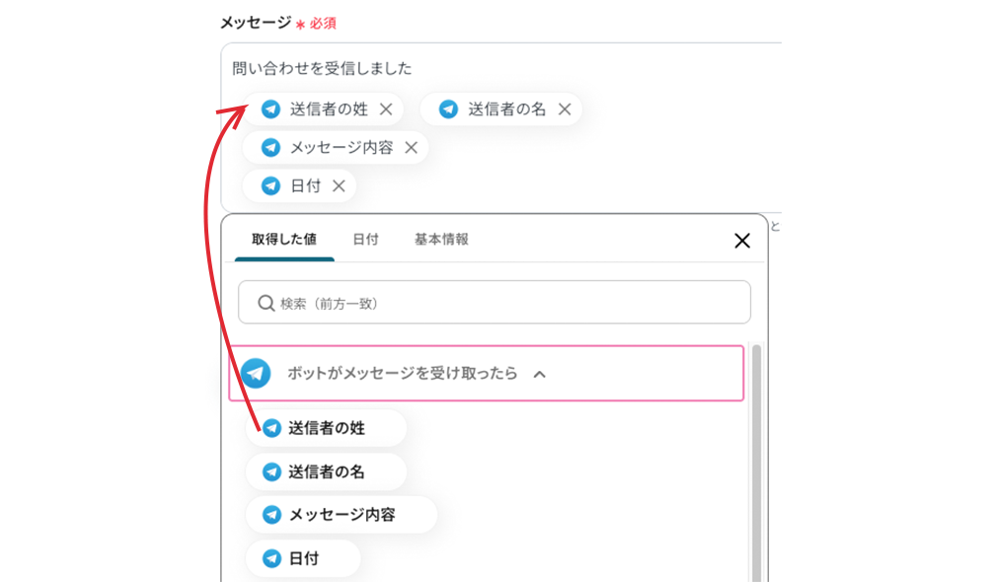Select the 取得した値 tab
Viewport: 987px width, 582px height.
(x=284, y=240)
